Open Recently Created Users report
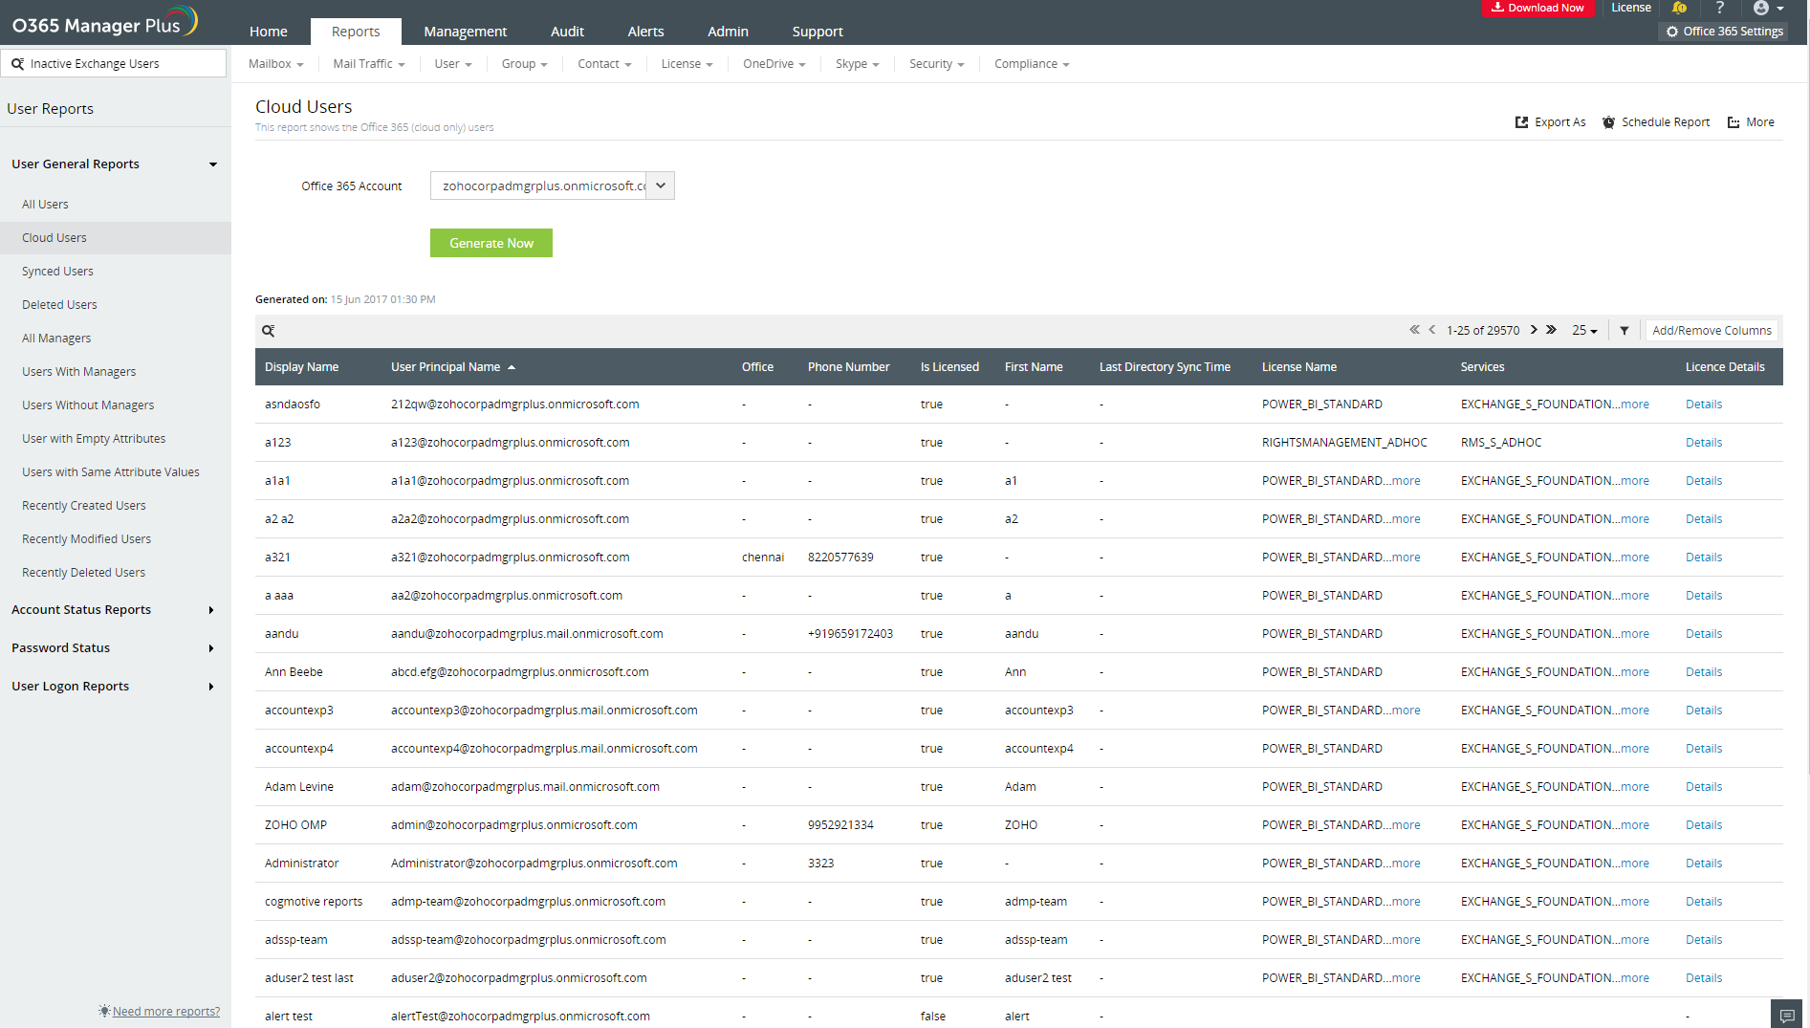 coord(84,506)
